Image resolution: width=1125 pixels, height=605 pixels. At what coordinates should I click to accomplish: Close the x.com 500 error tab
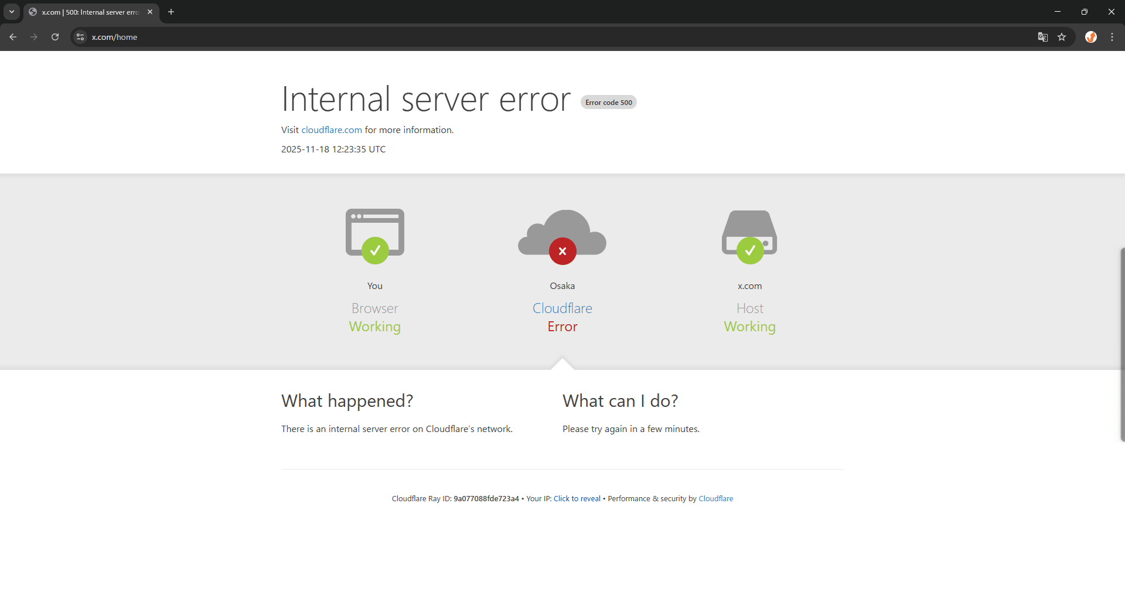point(150,12)
